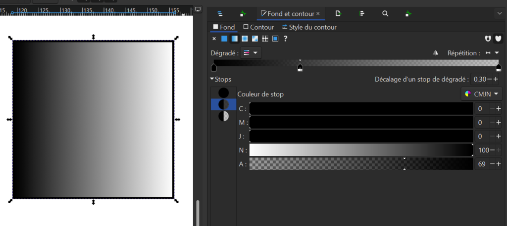Click the pattern fill icon
The image size is (507, 226).
[x=265, y=39]
